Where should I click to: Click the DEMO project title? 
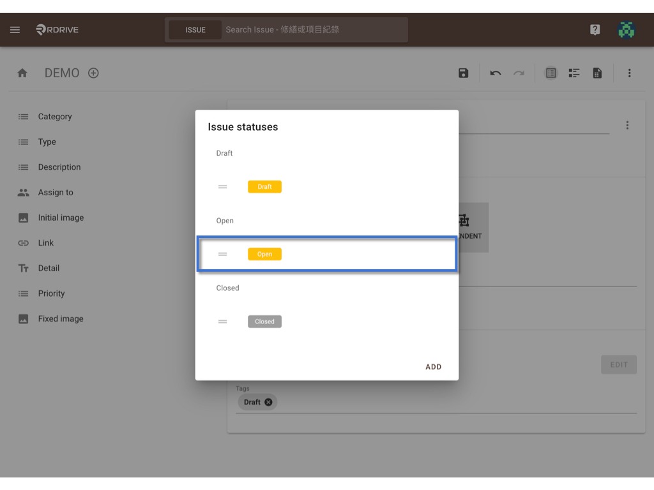pos(62,73)
